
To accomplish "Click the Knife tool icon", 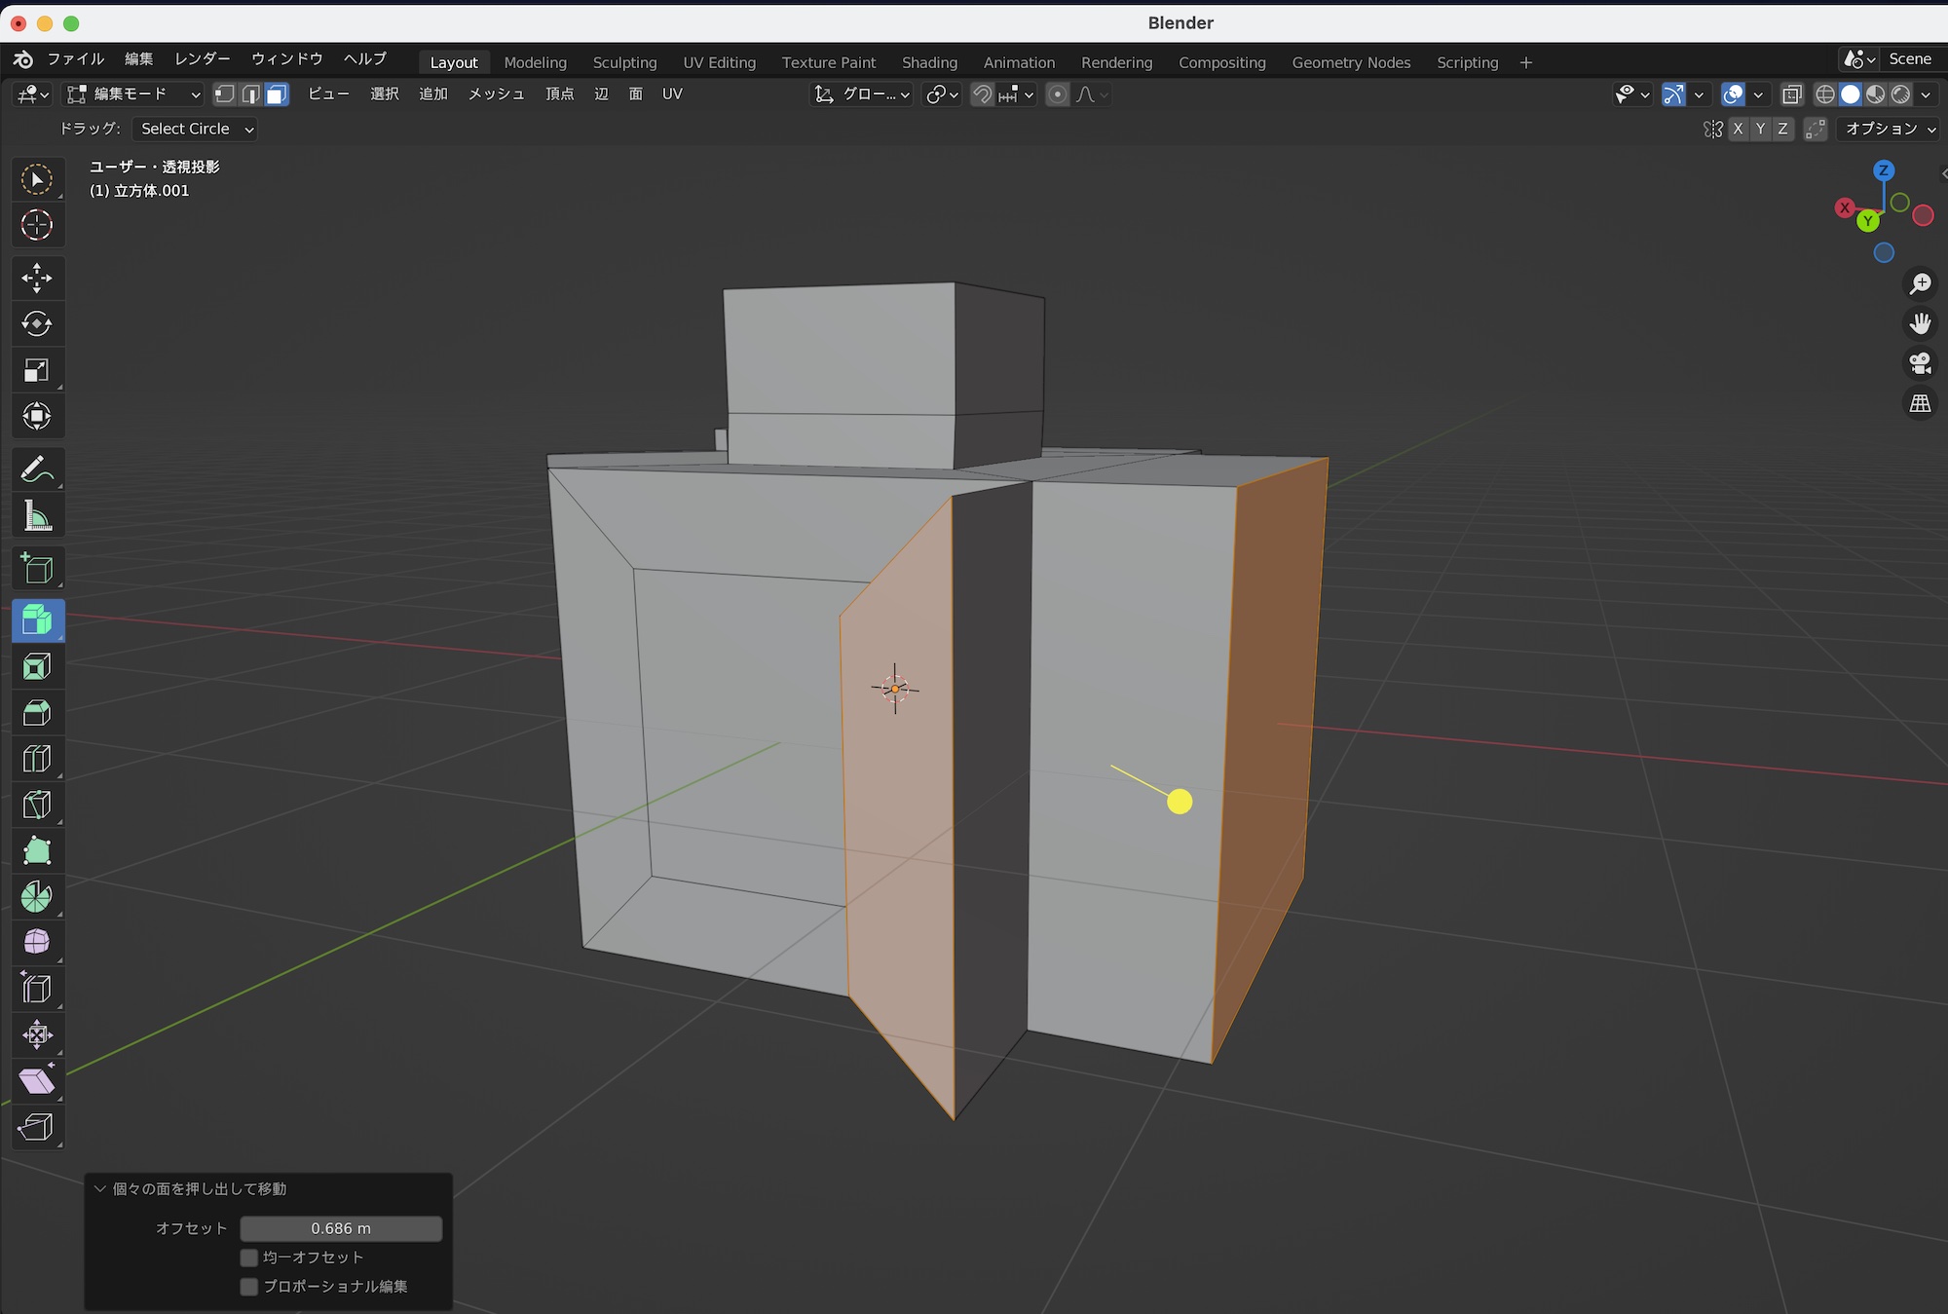I will (37, 805).
